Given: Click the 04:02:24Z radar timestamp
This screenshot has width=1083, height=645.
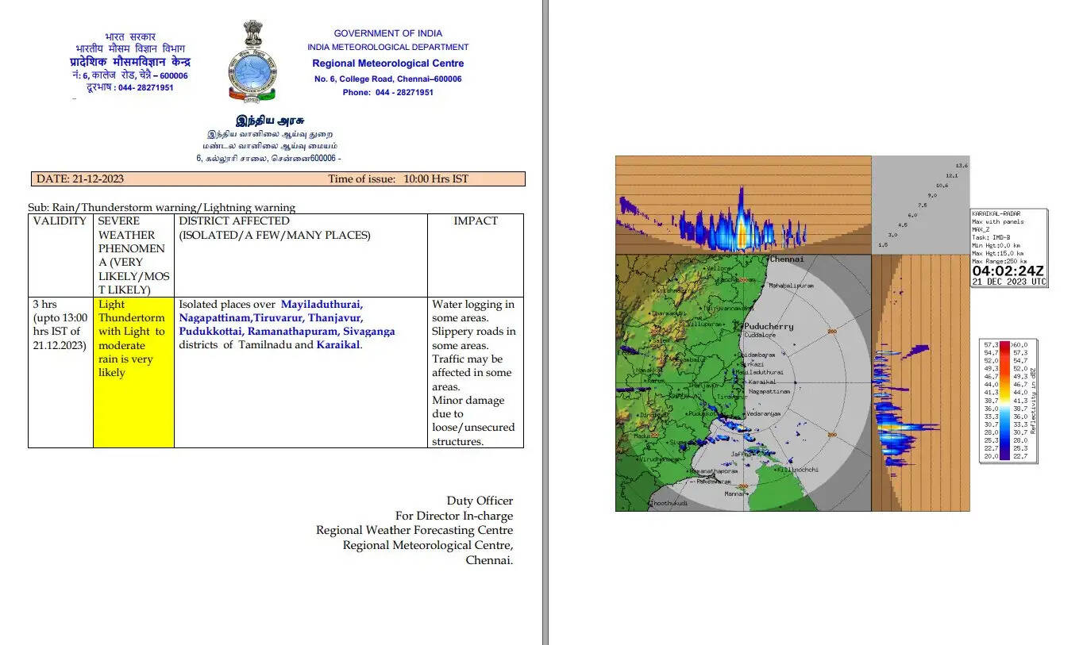Looking at the screenshot, I should click(x=1008, y=271).
